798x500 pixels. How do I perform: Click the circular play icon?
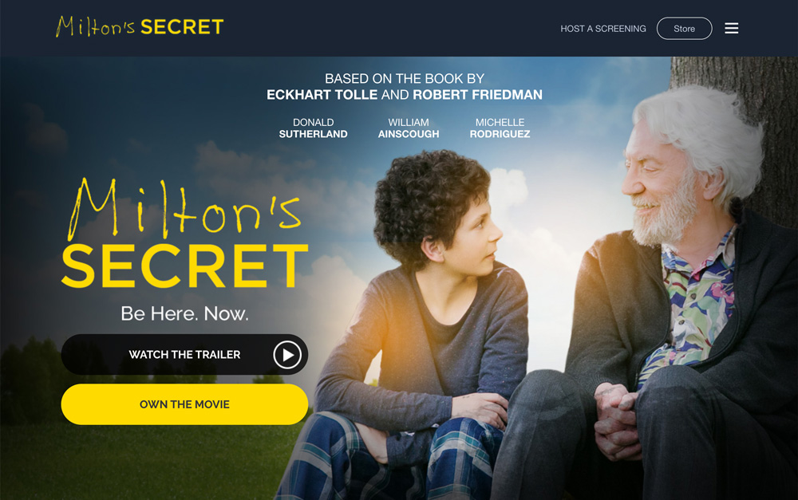click(x=287, y=355)
